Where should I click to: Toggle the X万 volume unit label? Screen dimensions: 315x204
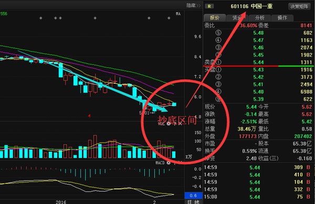188,157
